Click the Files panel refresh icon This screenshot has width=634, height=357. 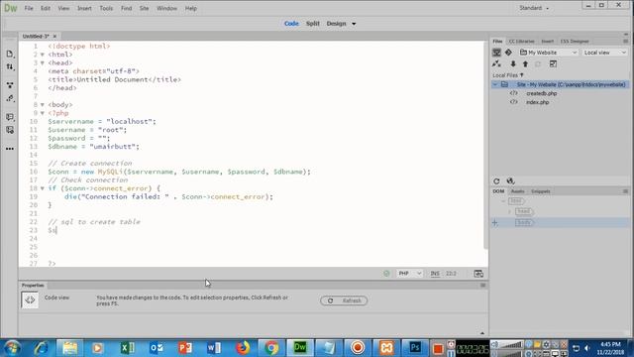[x=496, y=180]
